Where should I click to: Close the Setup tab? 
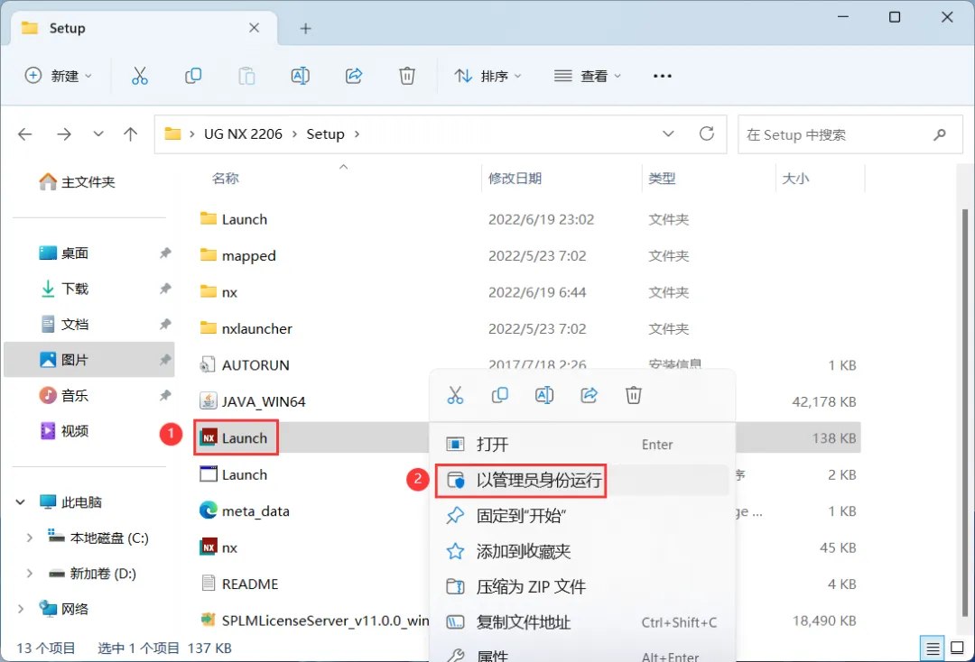[254, 28]
